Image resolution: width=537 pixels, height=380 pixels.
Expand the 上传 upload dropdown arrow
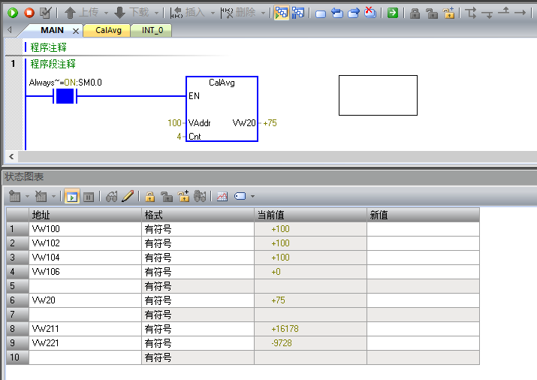coord(106,13)
